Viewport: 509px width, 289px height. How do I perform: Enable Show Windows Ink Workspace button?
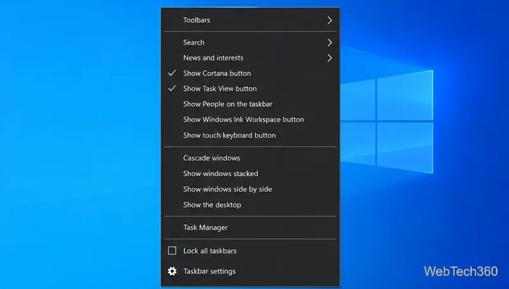pos(250,119)
